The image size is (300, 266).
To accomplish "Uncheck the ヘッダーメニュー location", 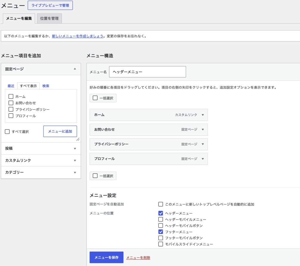I will 161,213.
